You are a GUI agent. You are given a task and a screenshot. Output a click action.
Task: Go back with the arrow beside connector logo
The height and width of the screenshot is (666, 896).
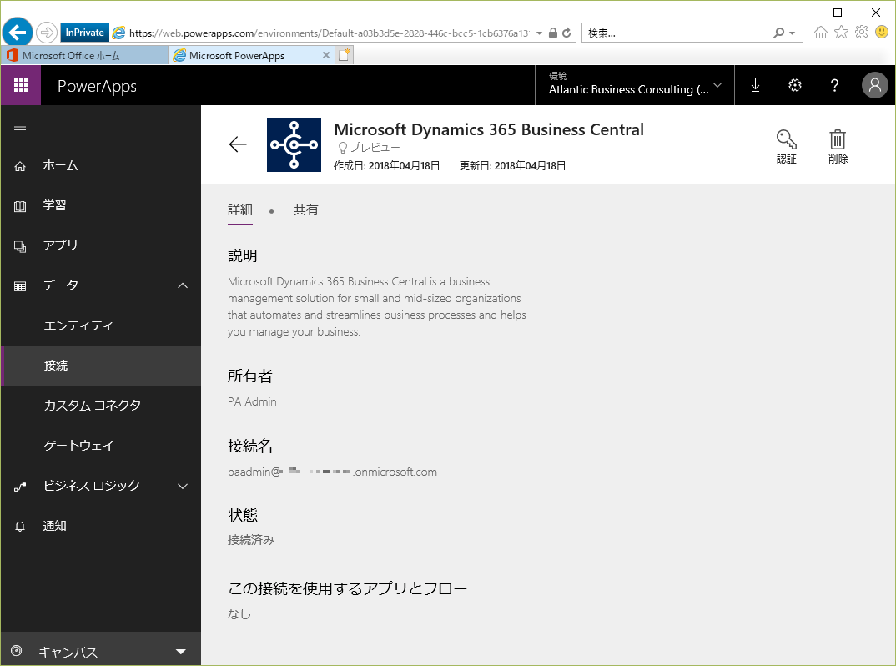[238, 144]
